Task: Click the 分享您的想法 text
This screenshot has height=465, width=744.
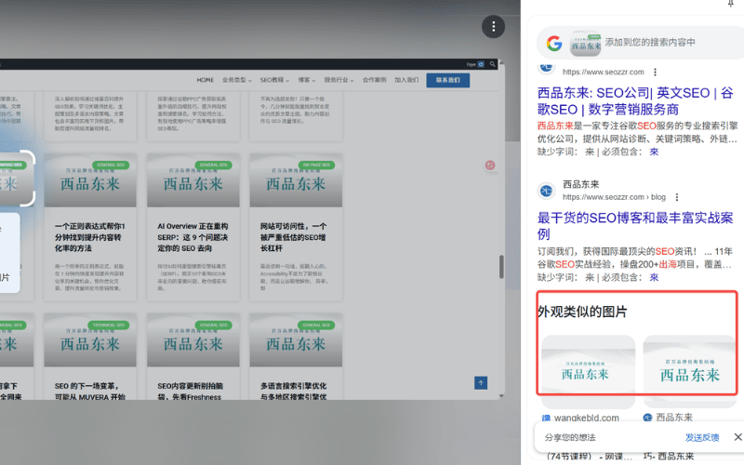Action: click(570, 437)
